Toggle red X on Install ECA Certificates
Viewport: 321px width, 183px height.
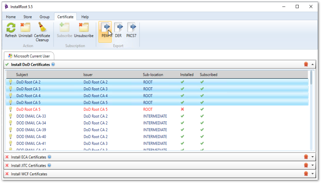(x=7, y=157)
